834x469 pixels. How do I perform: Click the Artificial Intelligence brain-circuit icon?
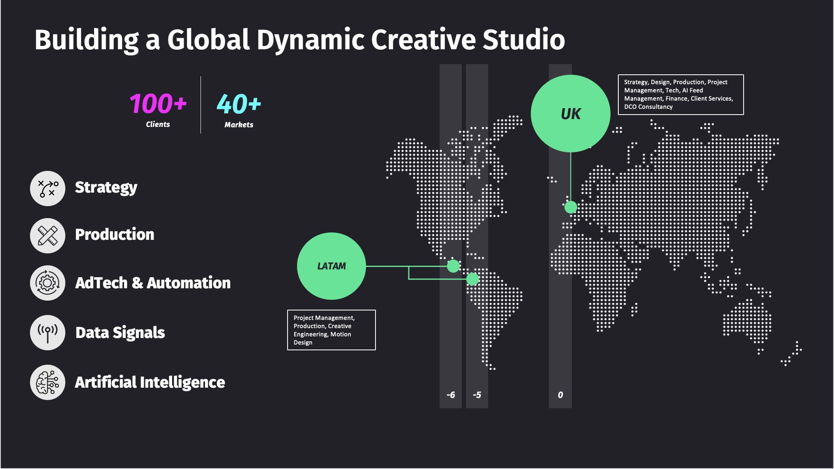click(x=47, y=382)
